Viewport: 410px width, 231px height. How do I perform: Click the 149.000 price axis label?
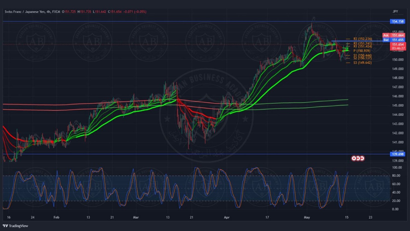coord(398,69)
